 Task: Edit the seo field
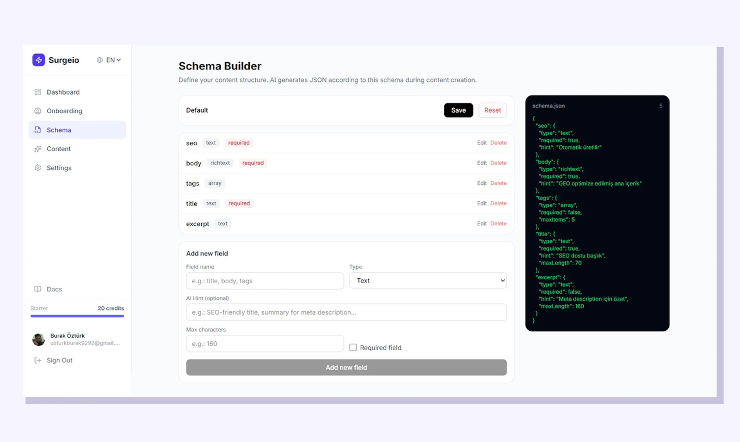(482, 143)
